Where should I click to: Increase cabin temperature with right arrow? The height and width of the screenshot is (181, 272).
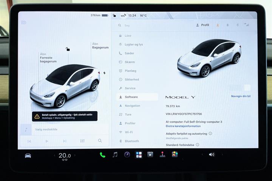(75, 155)
